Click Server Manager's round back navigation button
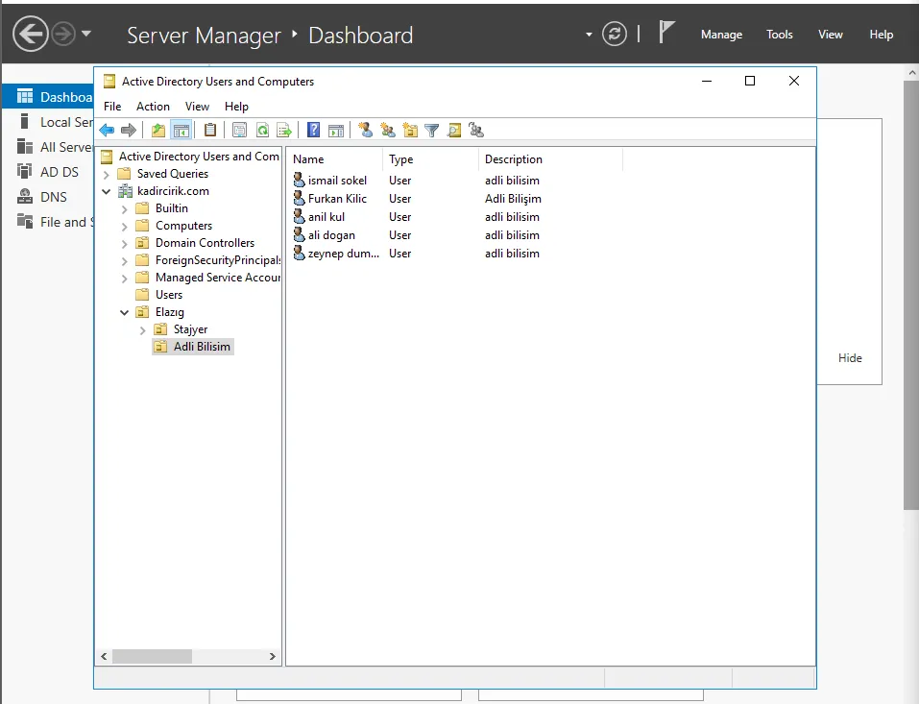This screenshot has width=919, height=704. [31, 34]
